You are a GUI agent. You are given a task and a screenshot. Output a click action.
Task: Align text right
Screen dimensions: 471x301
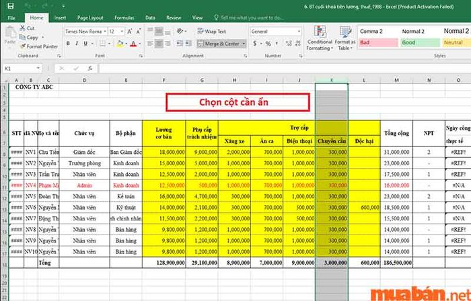point(168,44)
